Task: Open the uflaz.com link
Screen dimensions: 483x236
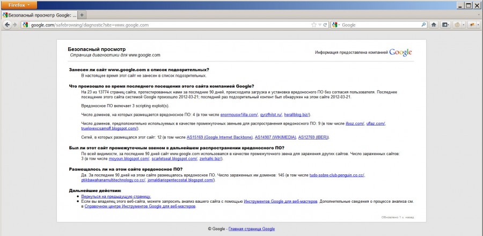Action: coord(376,123)
